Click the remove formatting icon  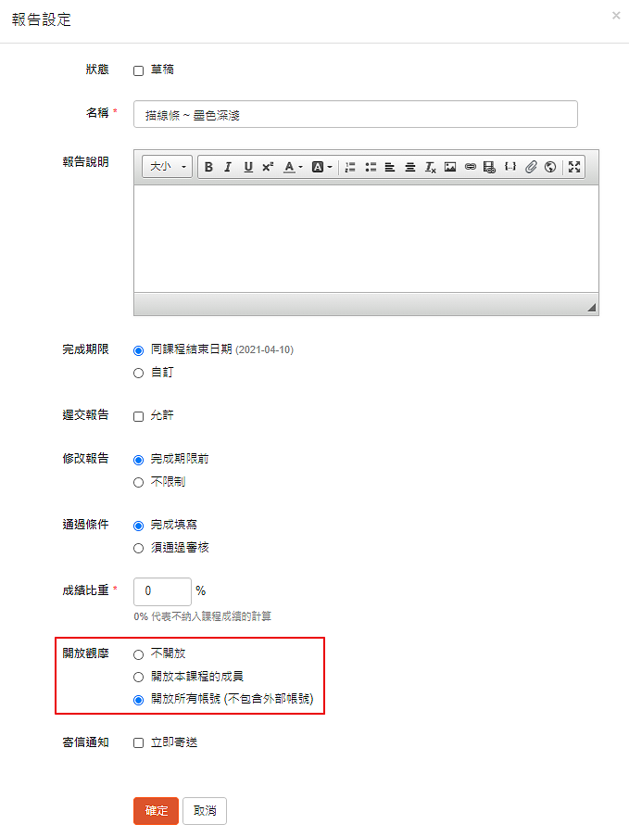coord(430,167)
